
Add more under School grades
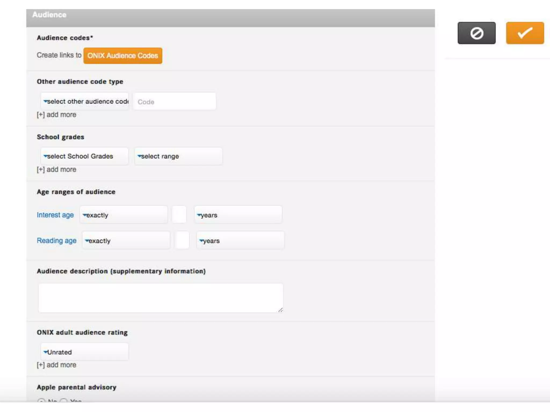[57, 170]
